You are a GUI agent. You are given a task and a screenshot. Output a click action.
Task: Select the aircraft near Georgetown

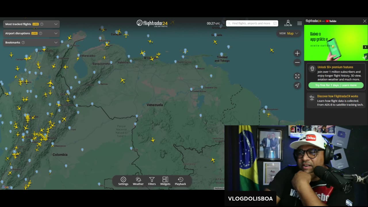[269, 115]
